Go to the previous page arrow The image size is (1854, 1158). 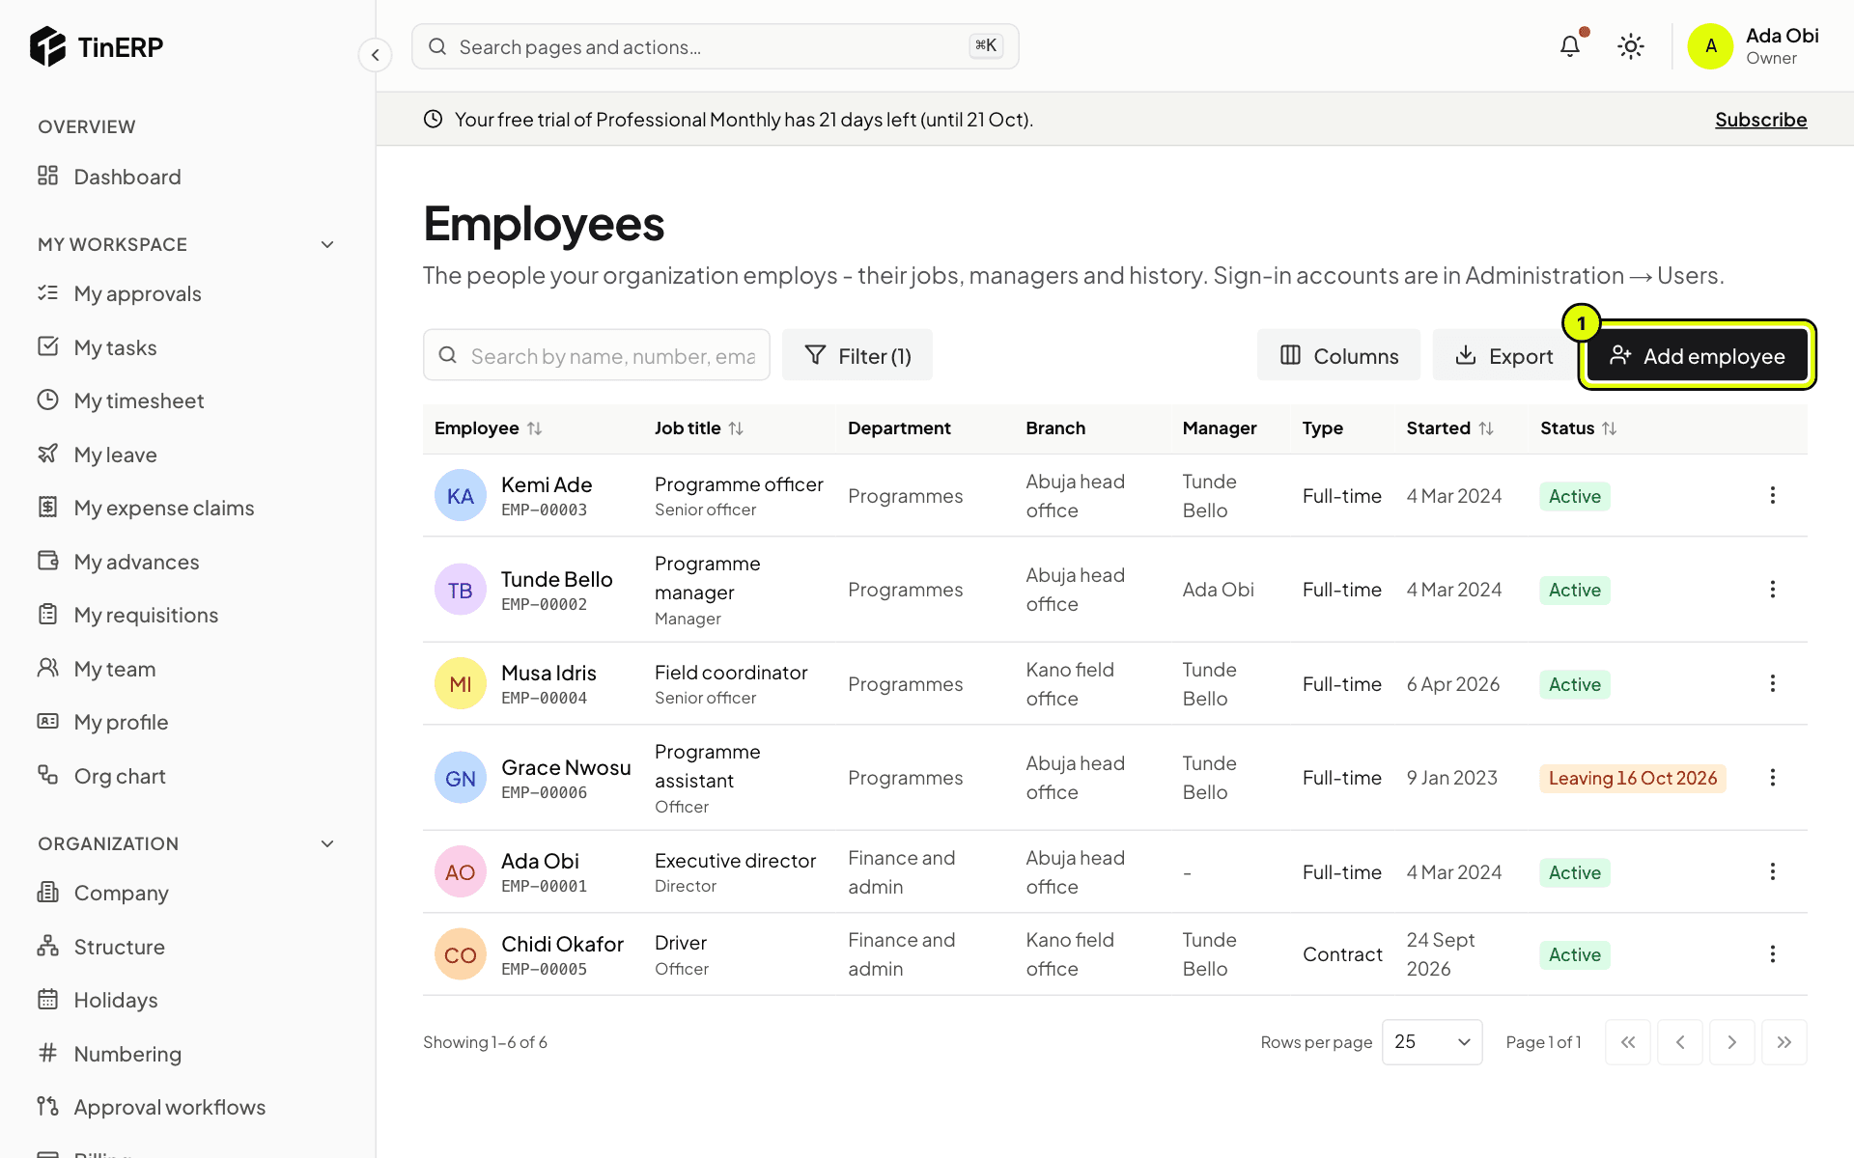[x=1680, y=1042]
